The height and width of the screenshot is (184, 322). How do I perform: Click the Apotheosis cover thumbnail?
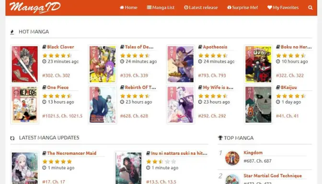point(181,64)
